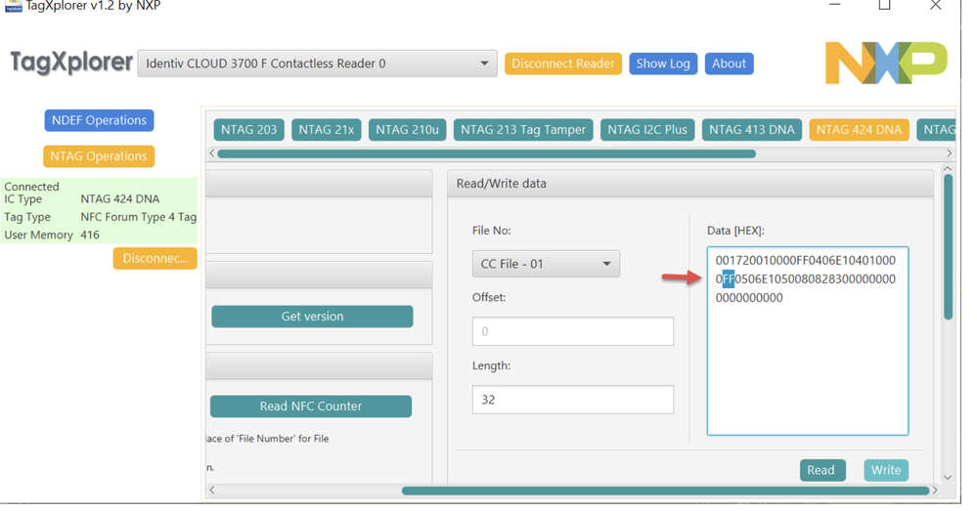Click bottom horizontal scrollbar right arrow

[935, 490]
